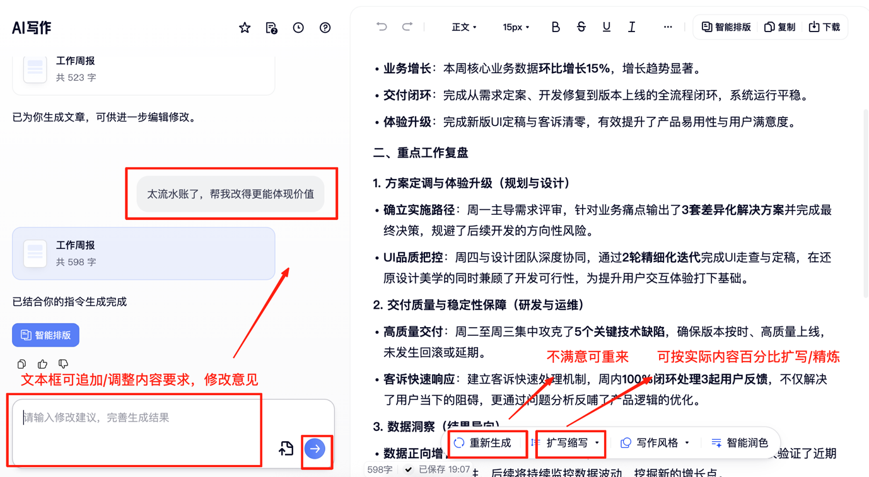This screenshot has width=869, height=477.
Task: Open the 写作风格 dropdown
Action: 655,443
